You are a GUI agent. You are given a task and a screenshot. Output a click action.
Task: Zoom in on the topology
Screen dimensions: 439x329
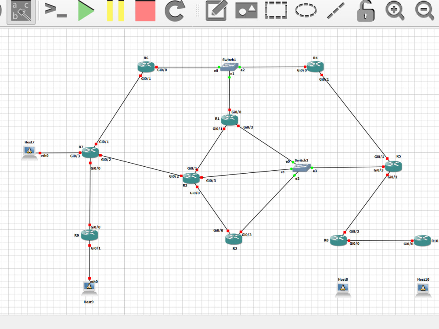[x=396, y=11]
